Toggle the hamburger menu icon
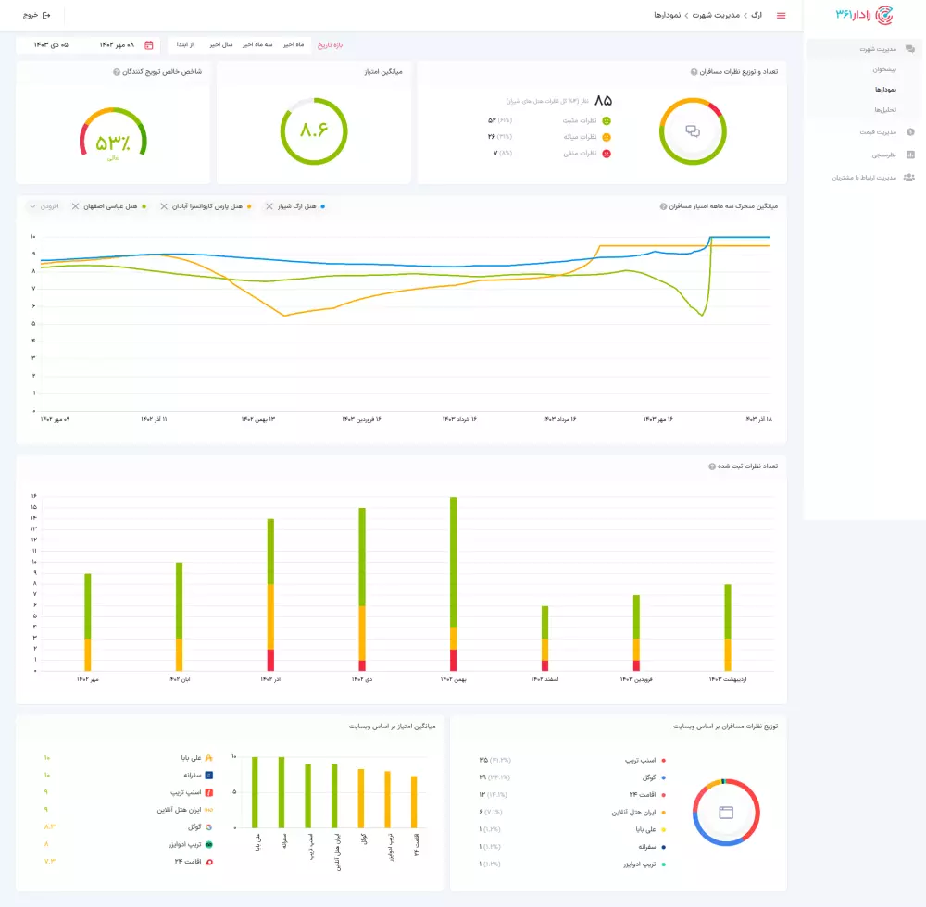This screenshot has width=926, height=907. point(782,16)
